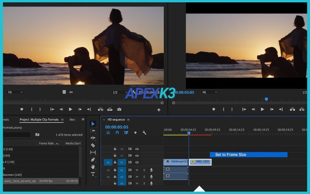Viewport: 310px width, 194px height.
Task: Click Media Start column header
Action: 73,143
